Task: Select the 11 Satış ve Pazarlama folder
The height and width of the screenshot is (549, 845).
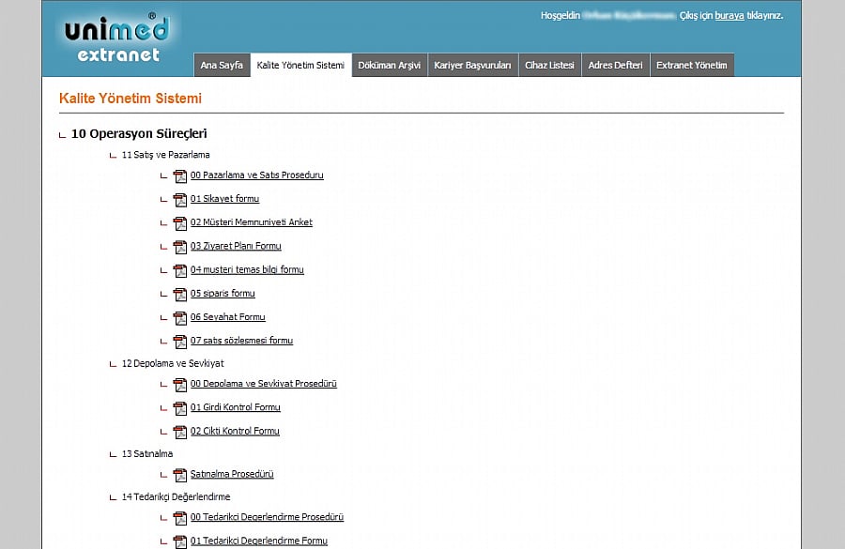Action: click(165, 155)
